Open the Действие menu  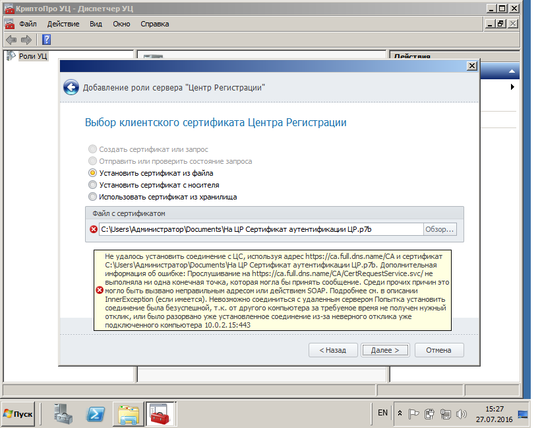[63, 24]
